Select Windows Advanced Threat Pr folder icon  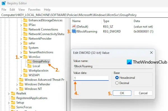(x=21, y=80)
